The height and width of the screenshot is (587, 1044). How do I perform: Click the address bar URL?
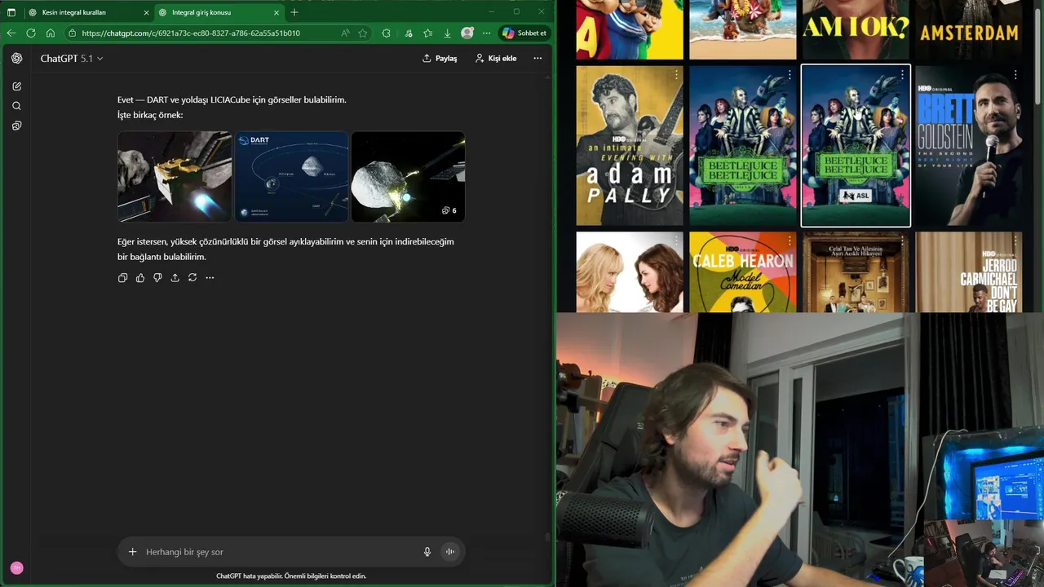(x=191, y=33)
